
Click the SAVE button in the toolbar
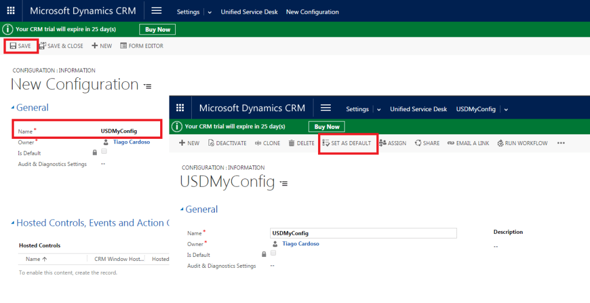pos(21,46)
